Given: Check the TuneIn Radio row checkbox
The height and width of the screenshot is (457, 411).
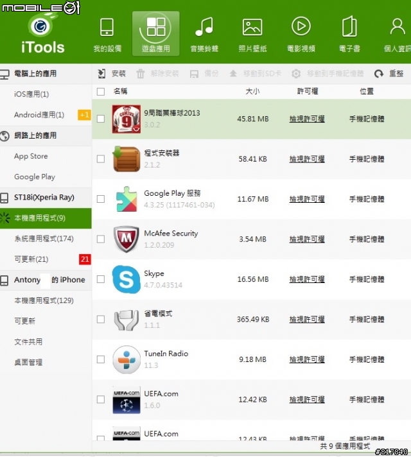Looking at the screenshot, I should click(x=101, y=359).
